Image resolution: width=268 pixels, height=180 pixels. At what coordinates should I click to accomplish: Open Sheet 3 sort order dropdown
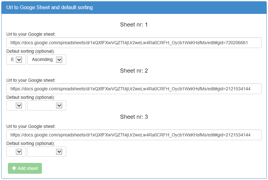[47, 152]
